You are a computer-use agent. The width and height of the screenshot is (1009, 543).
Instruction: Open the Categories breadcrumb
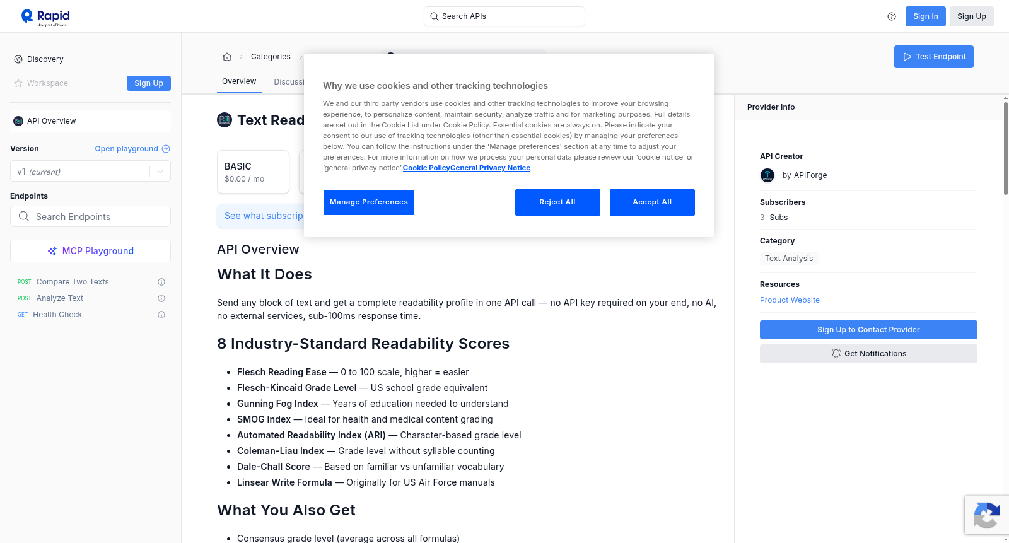pos(271,57)
